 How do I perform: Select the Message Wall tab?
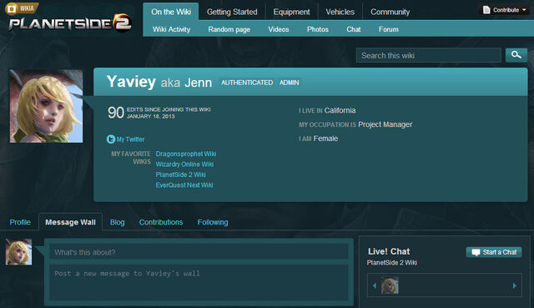(70, 222)
